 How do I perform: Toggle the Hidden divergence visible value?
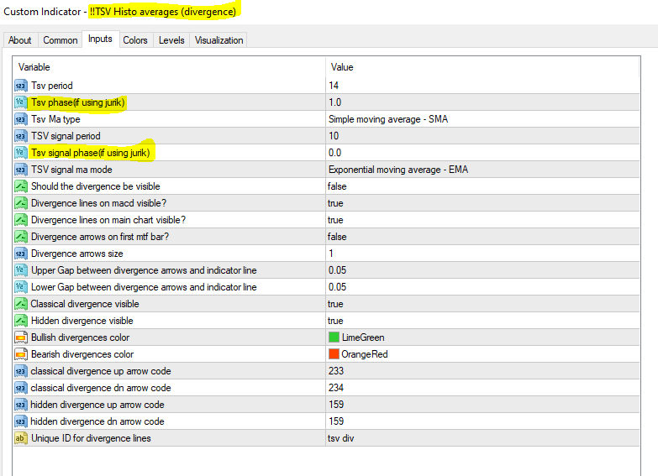(336, 321)
